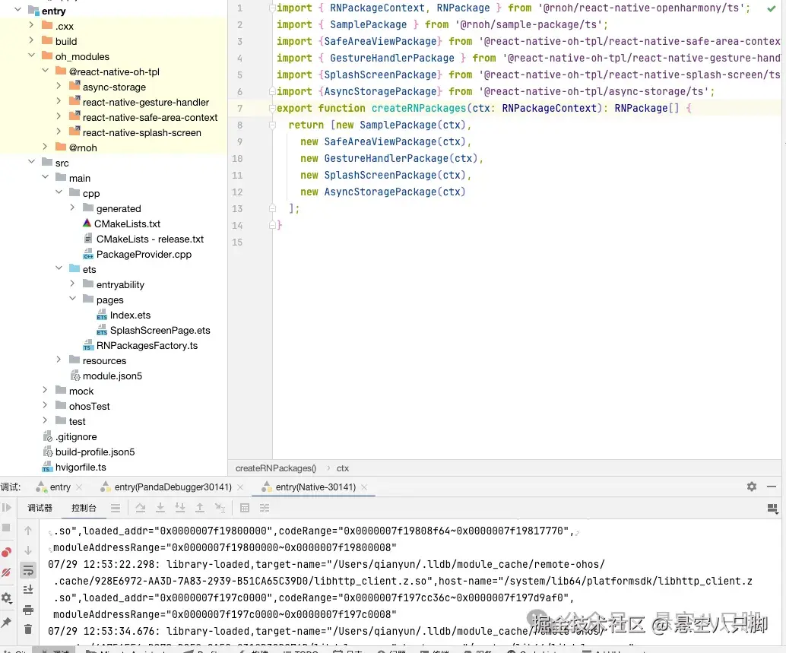
Task: Open Evaluate Expression calculator icon
Action: pyautogui.click(x=245, y=508)
